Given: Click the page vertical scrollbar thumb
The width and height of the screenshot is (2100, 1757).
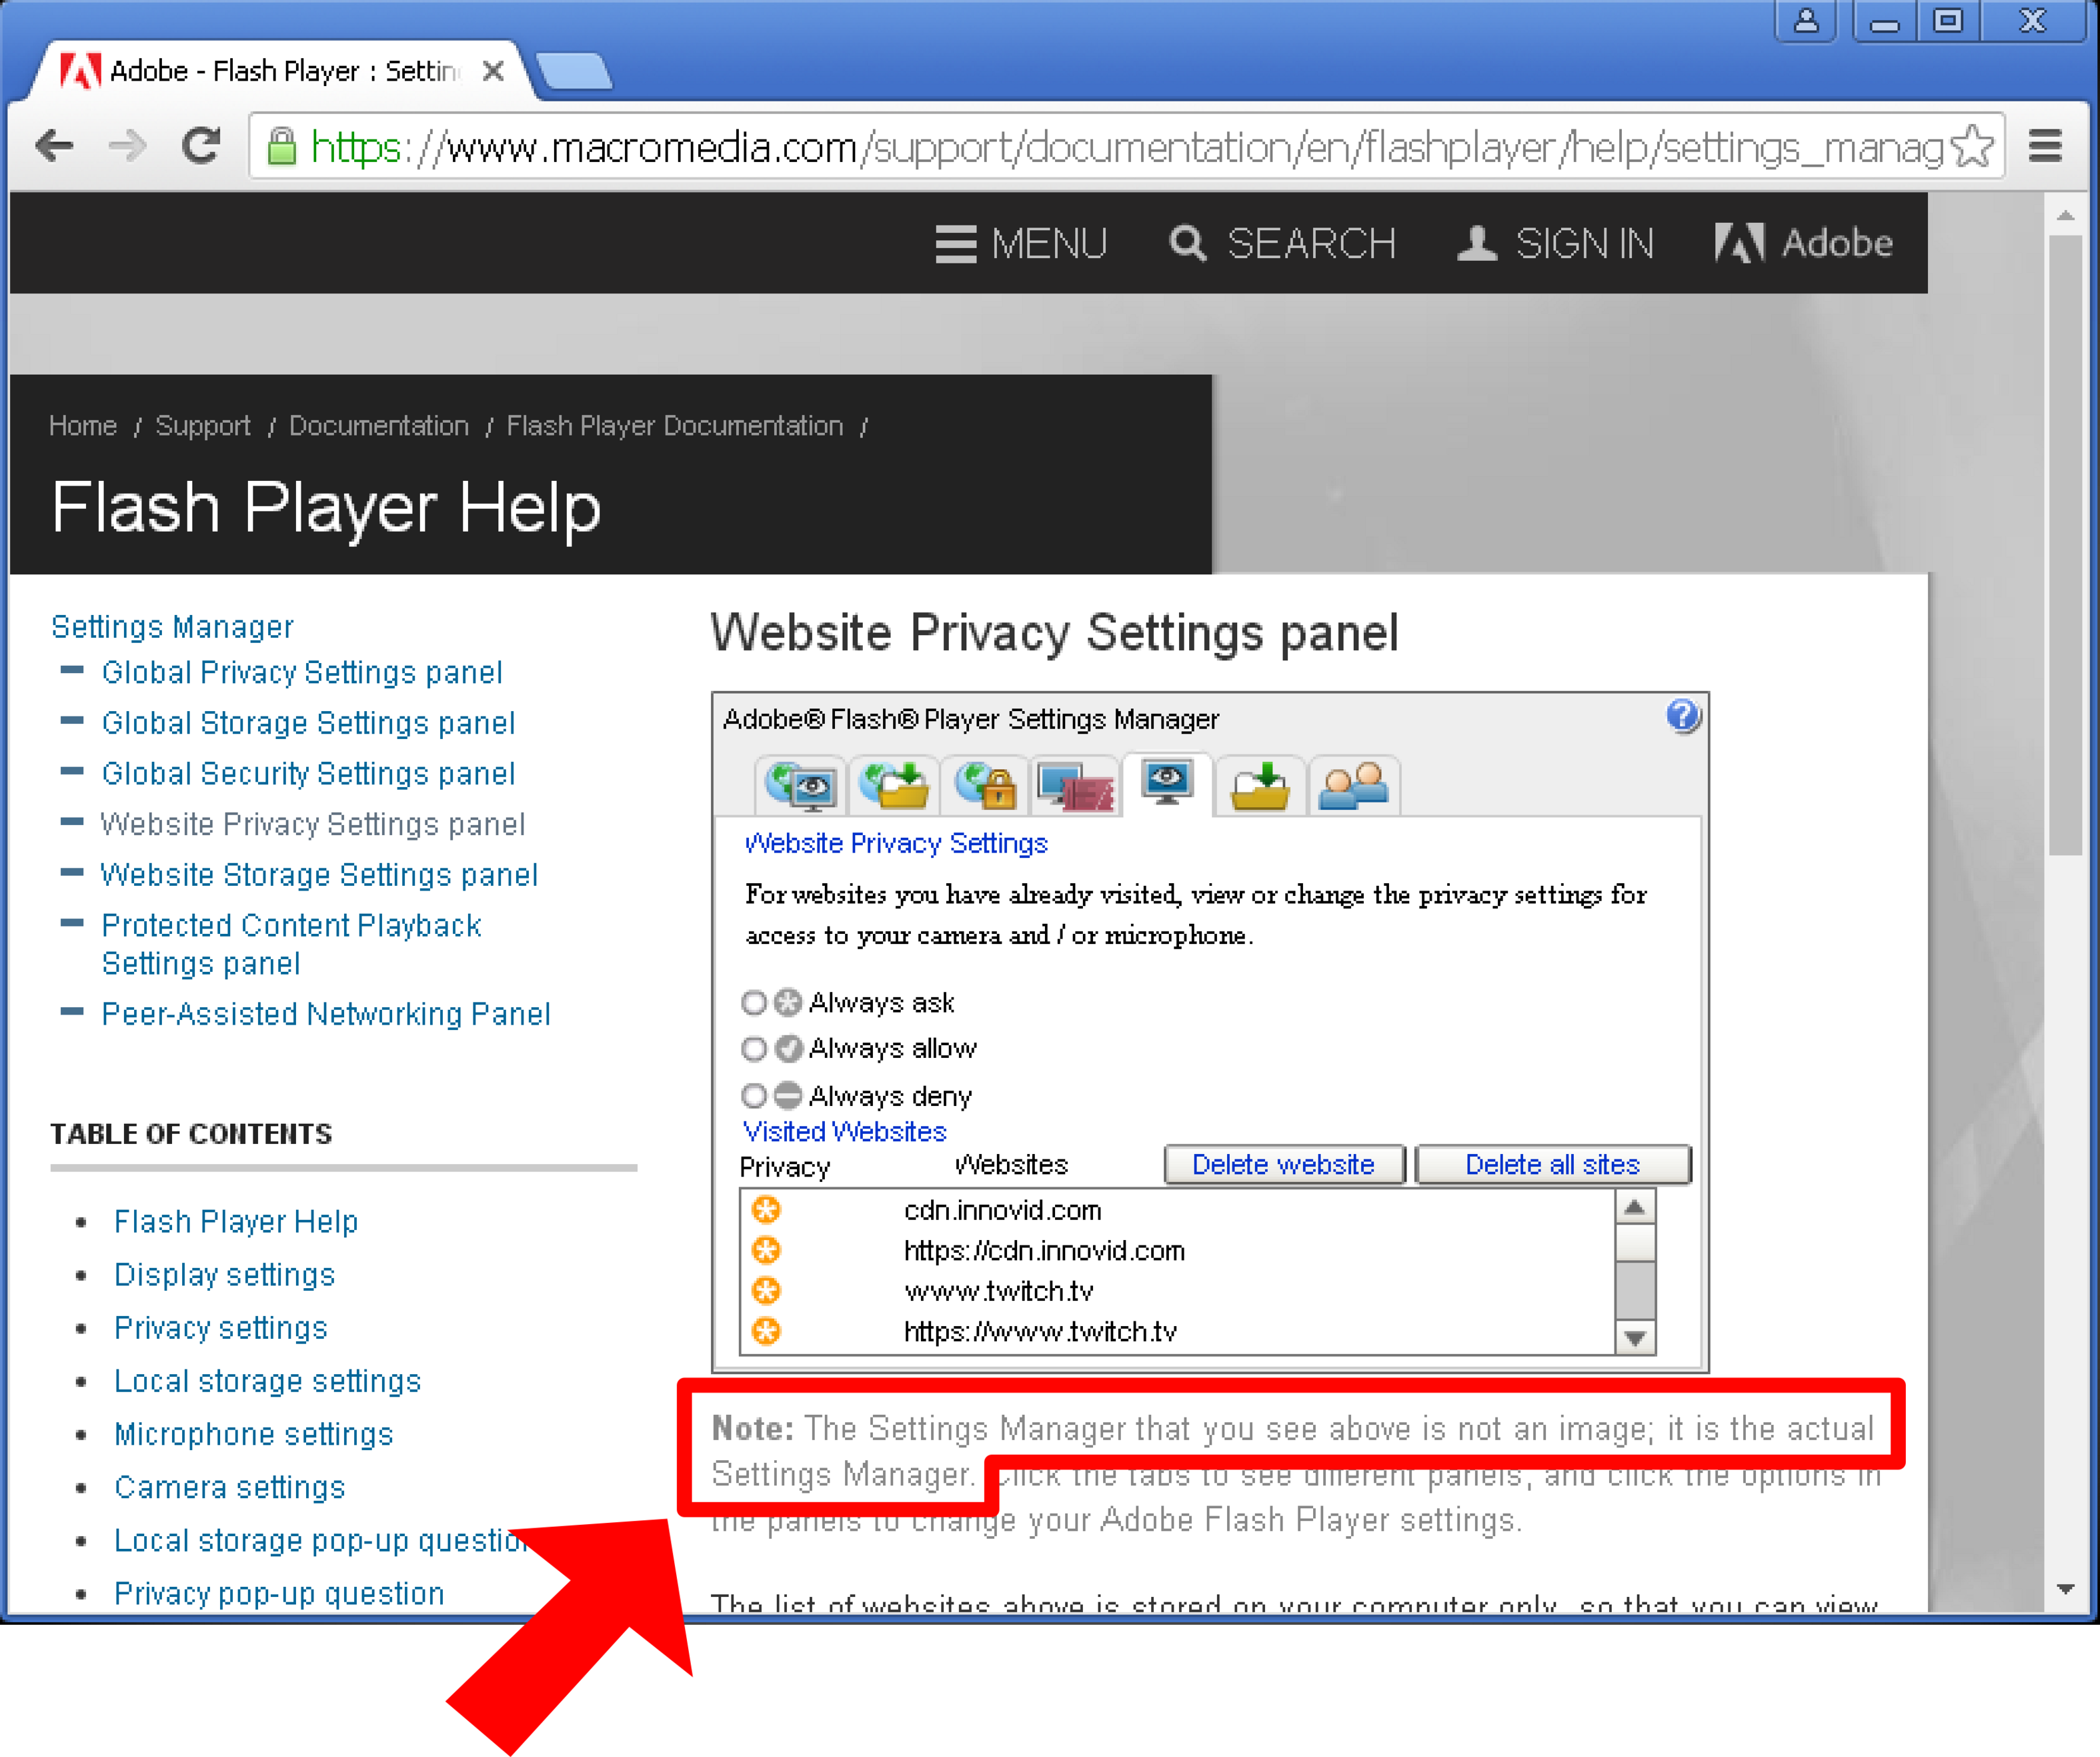Looking at the screenshot, I should click(x=2066, y=545).
